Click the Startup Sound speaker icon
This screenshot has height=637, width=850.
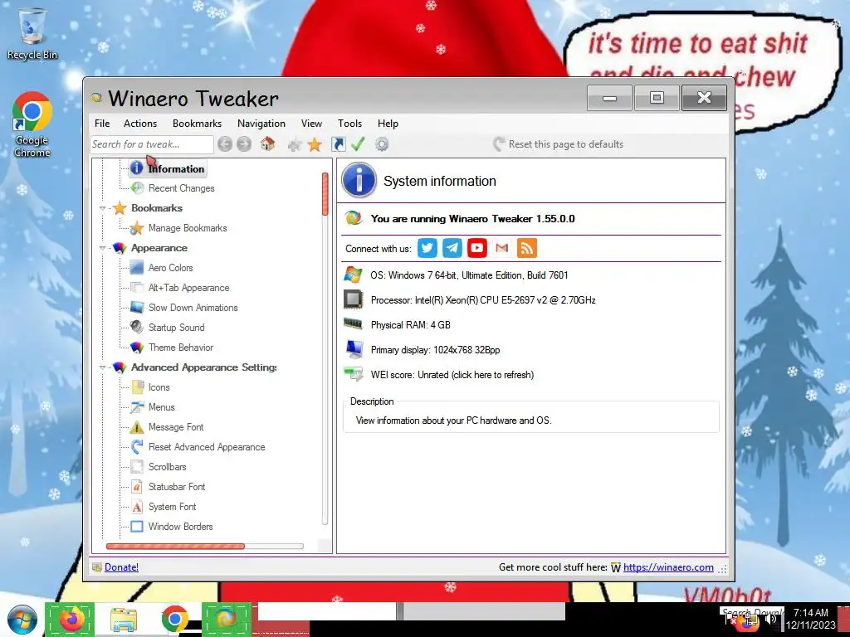coord(137,327)
